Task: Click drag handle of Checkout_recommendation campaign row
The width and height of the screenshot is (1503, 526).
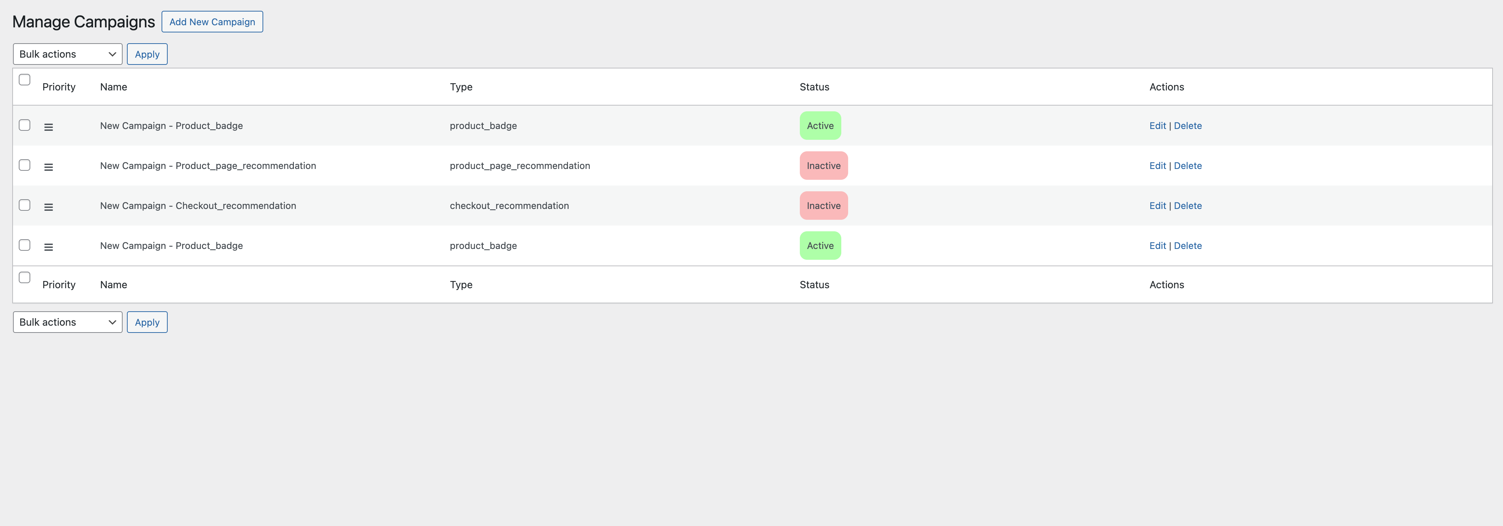Action: [x=48, y=207]
